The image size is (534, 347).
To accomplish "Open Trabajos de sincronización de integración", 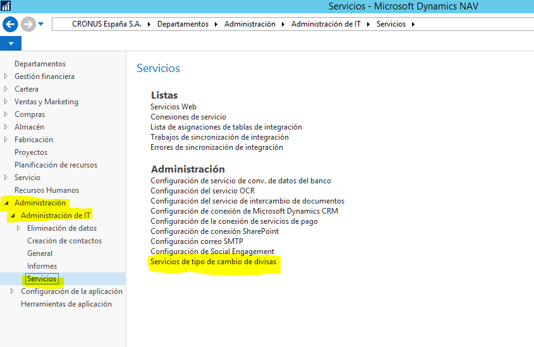I will point(220,137).
